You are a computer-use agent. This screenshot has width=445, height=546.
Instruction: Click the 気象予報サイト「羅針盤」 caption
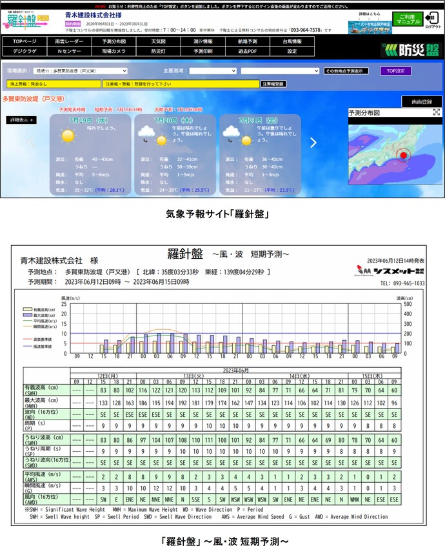coord(217,214)
